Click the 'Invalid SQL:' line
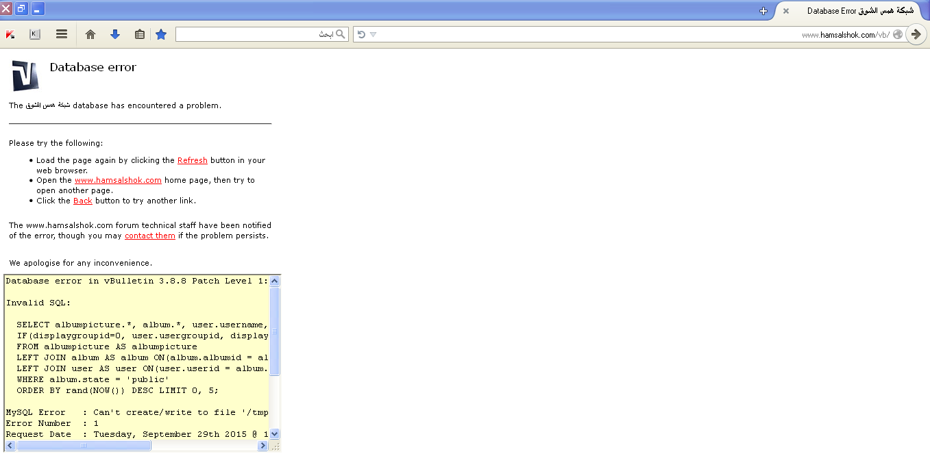Screen dimensions: 930x467 38,303
